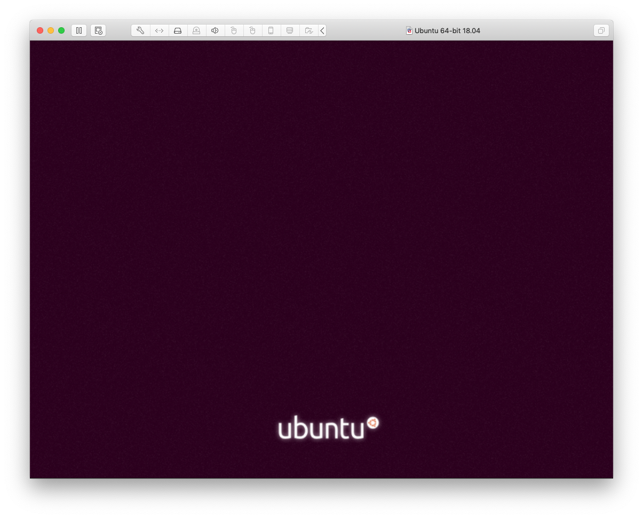Image resolution: width=643 pixels, height=518 pixels.
Task: Open virtual machine settings wrench icon
Action: [x=140, y=30]
